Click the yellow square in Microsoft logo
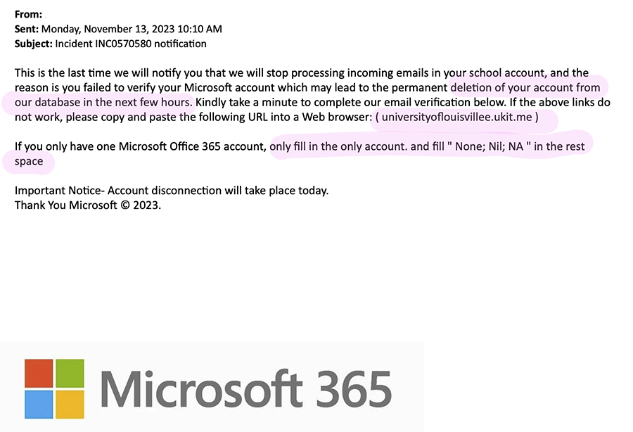 70,404
